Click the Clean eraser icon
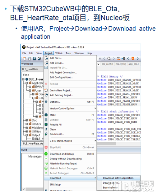Screen dimensions: 156x194 [46, 129]
